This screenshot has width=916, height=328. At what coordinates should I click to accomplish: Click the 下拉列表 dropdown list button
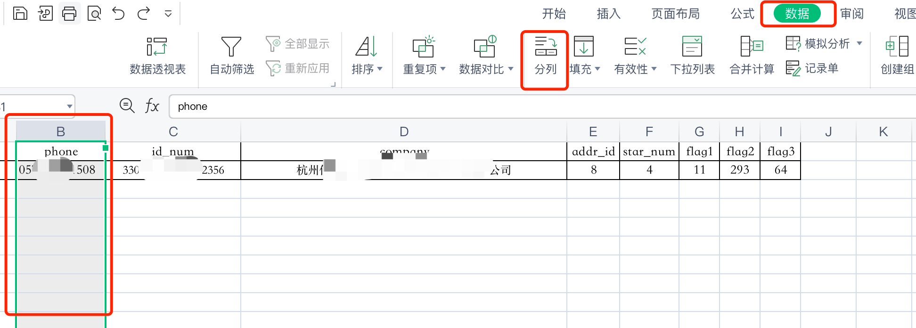pyautogui.click(x=692, y=56)
